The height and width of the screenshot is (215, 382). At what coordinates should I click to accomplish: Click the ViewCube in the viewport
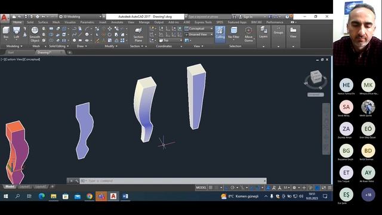(x=316, y=76)
